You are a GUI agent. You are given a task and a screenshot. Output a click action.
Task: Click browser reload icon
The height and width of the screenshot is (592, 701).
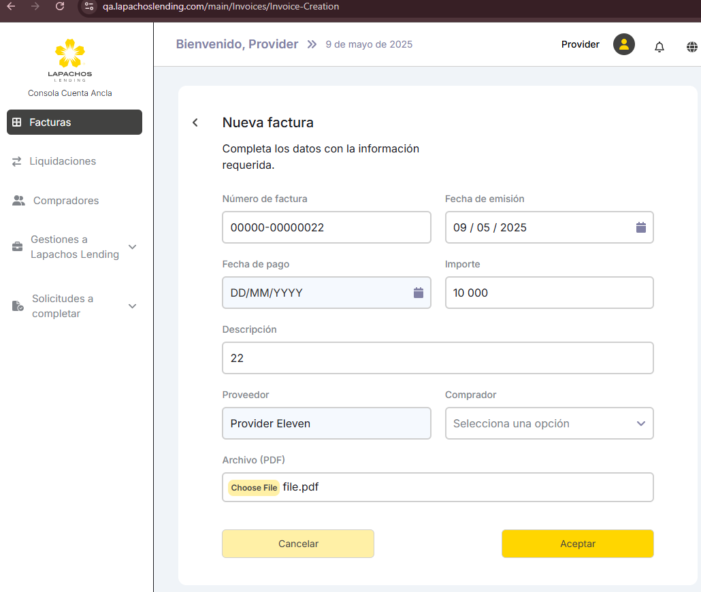60,6
